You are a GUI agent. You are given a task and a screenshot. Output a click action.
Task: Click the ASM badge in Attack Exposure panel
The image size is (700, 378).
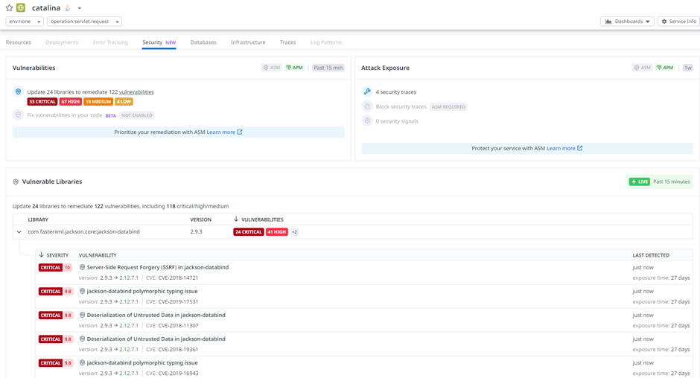pos(643,68)
